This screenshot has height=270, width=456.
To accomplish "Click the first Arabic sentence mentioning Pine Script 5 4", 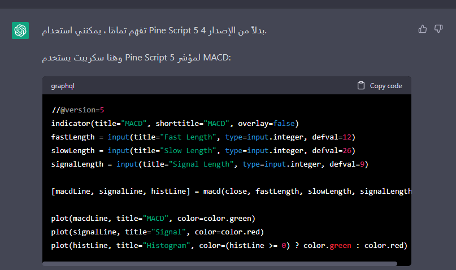I will pyautogui.click(x=154, y=31).
